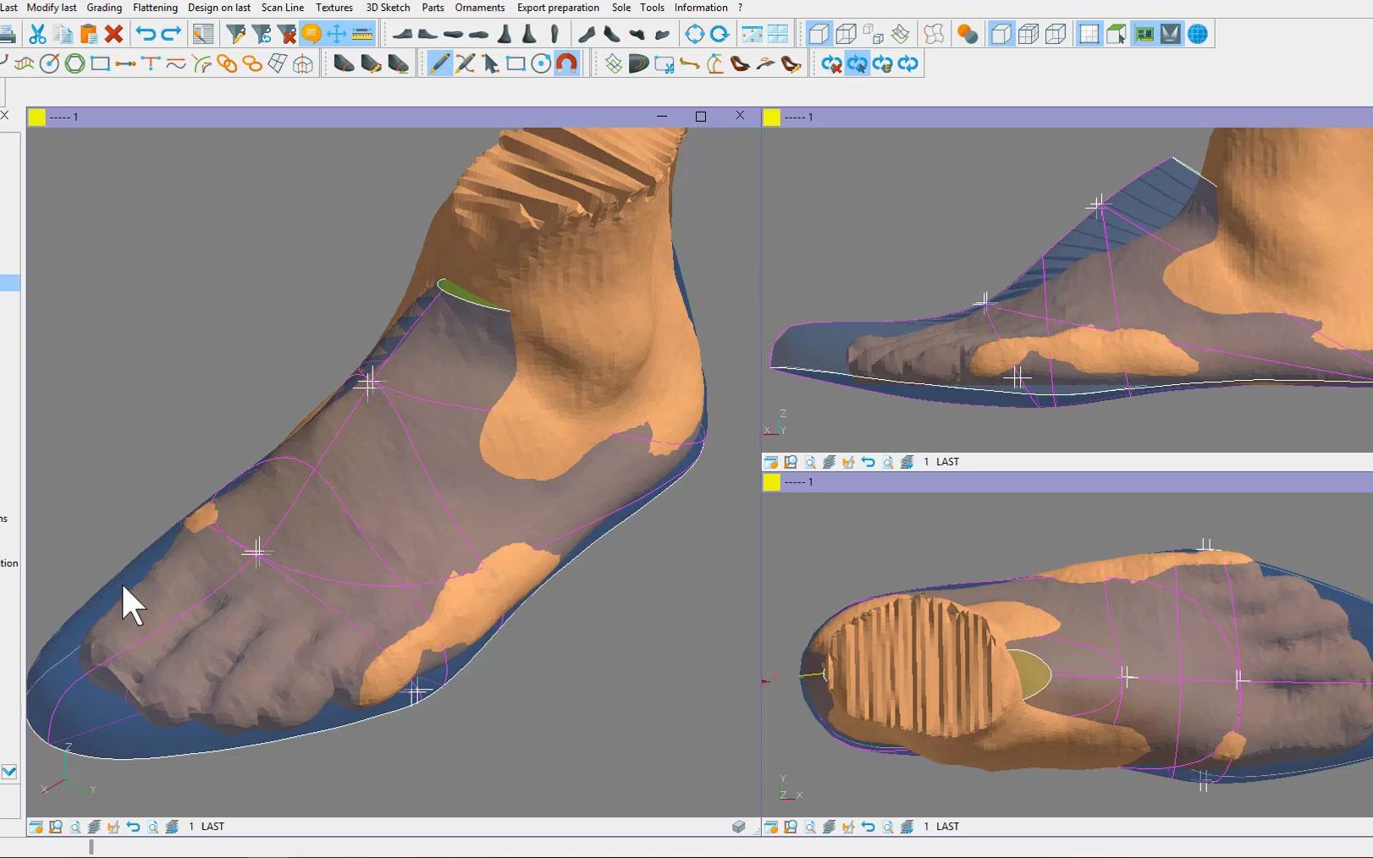Click the Copy documents icon
This screenshot has height=858, width=1373.
coord(63,34)
